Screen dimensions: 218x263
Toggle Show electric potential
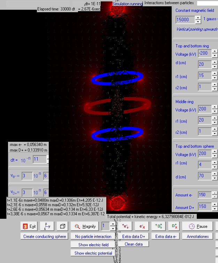click(x=93, y=253)
